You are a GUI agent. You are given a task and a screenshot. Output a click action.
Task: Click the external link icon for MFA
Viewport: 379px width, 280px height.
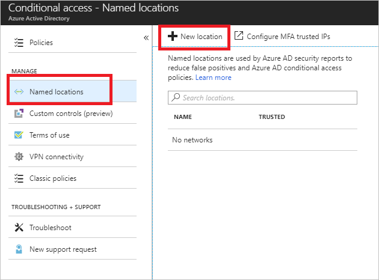[x=239, y=36]
